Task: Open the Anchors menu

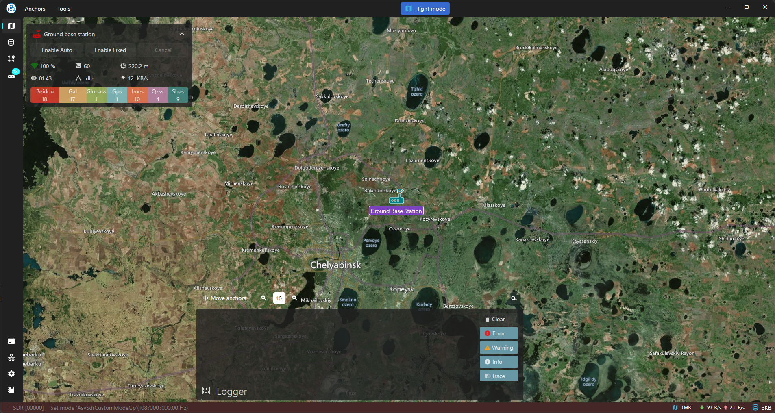Action: click(x=35, y=9)
